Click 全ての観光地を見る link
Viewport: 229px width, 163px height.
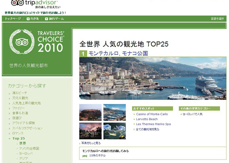[147, 129]
